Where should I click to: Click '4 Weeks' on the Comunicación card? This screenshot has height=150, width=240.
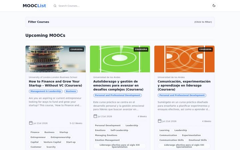pyautogui.click(x=206, y=121)
